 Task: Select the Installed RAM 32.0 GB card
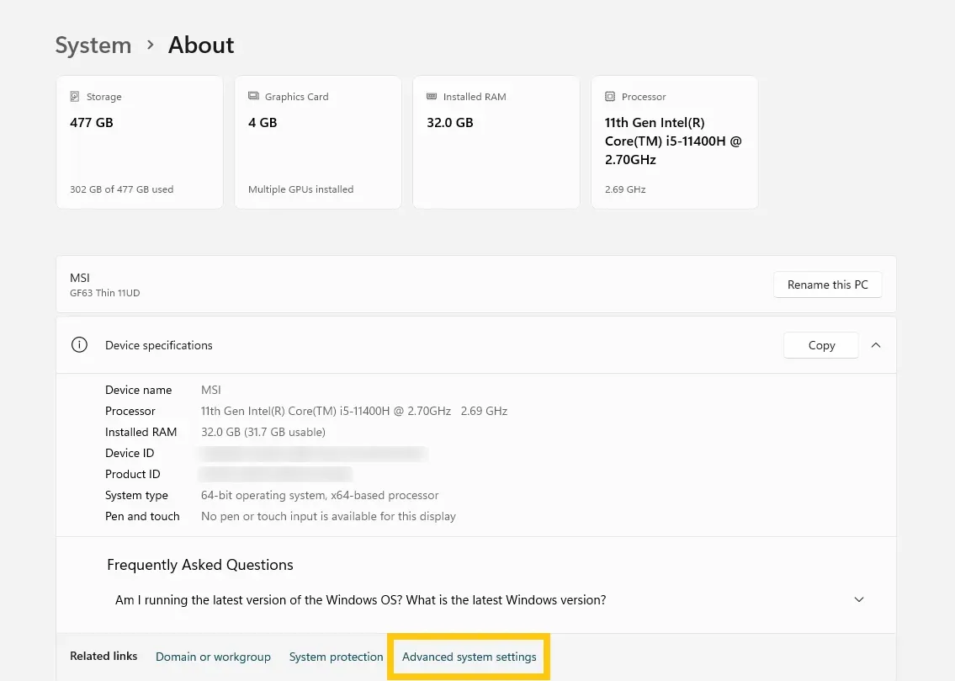pyautogui.click(x=496, y=142)
